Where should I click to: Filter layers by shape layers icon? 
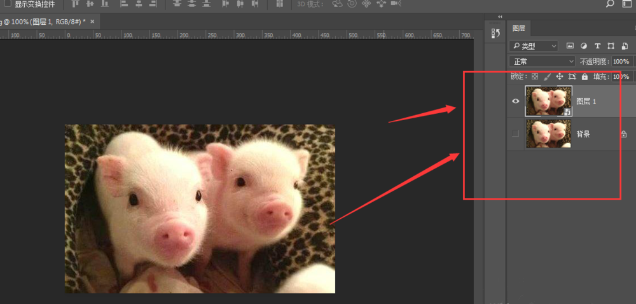coord(611,46)
